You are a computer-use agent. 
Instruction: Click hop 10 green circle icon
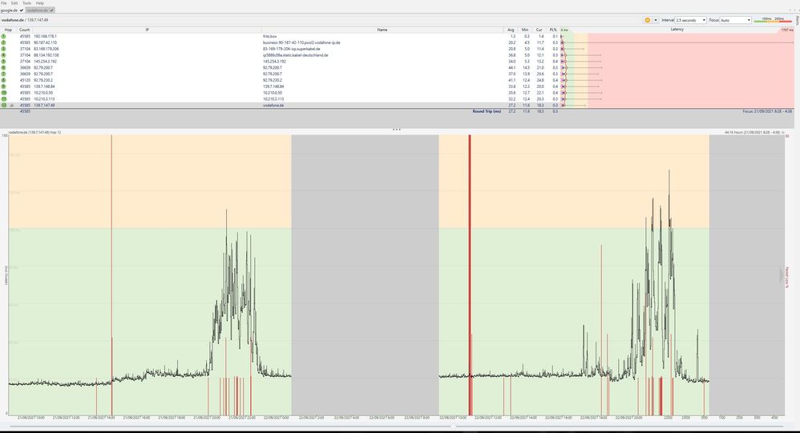point(3,93)
